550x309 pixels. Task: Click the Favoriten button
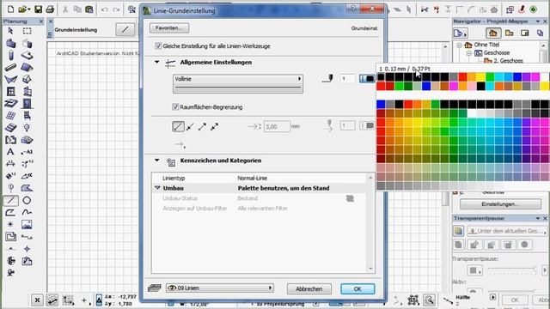coord(169,27)
